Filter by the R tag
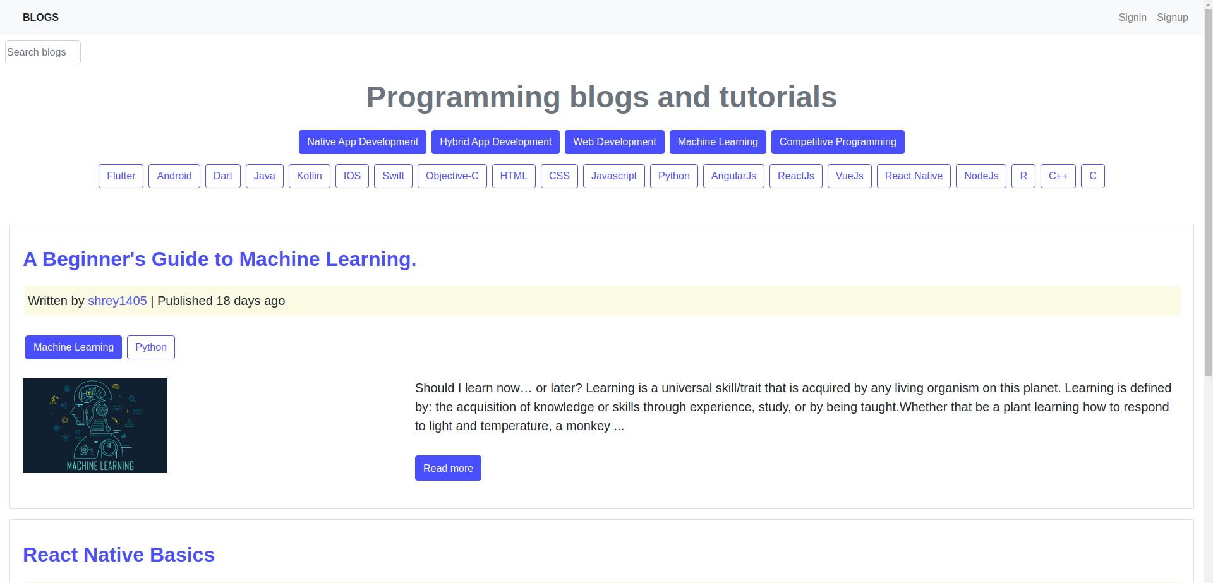 point(1023,176)
